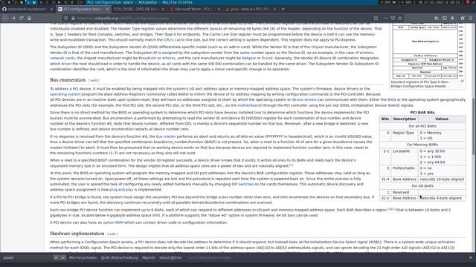Screen dimensions: 476x267
Task: Open the page actions three-dot menu
Action: (x=385, y=18)
